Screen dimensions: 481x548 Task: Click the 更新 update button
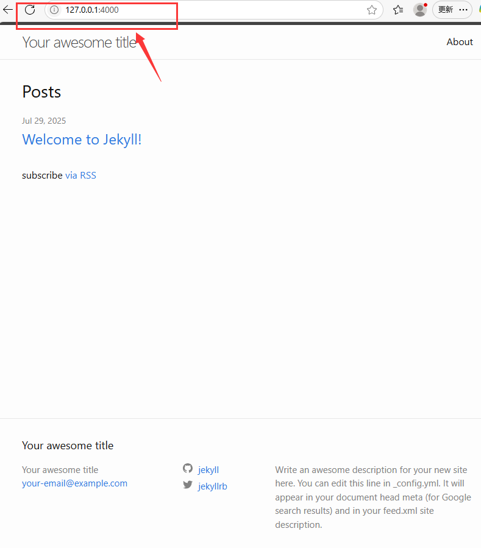pos(446,10)
